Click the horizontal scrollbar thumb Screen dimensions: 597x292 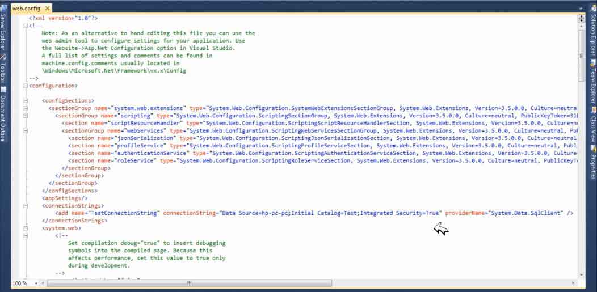pyautogui.click(x=187, y=283)
